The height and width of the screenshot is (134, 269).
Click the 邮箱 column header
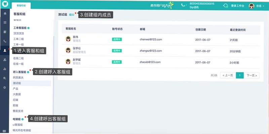tap(142, 29)
